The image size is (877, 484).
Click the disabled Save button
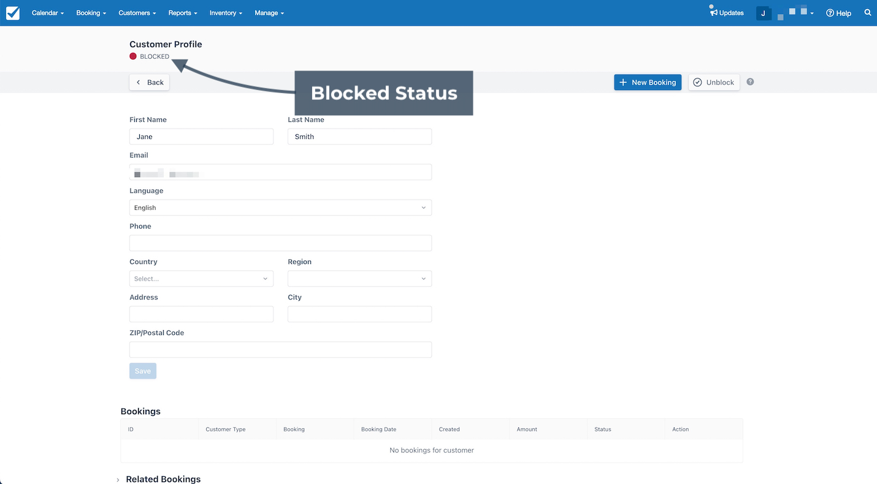tap(143, 371)
